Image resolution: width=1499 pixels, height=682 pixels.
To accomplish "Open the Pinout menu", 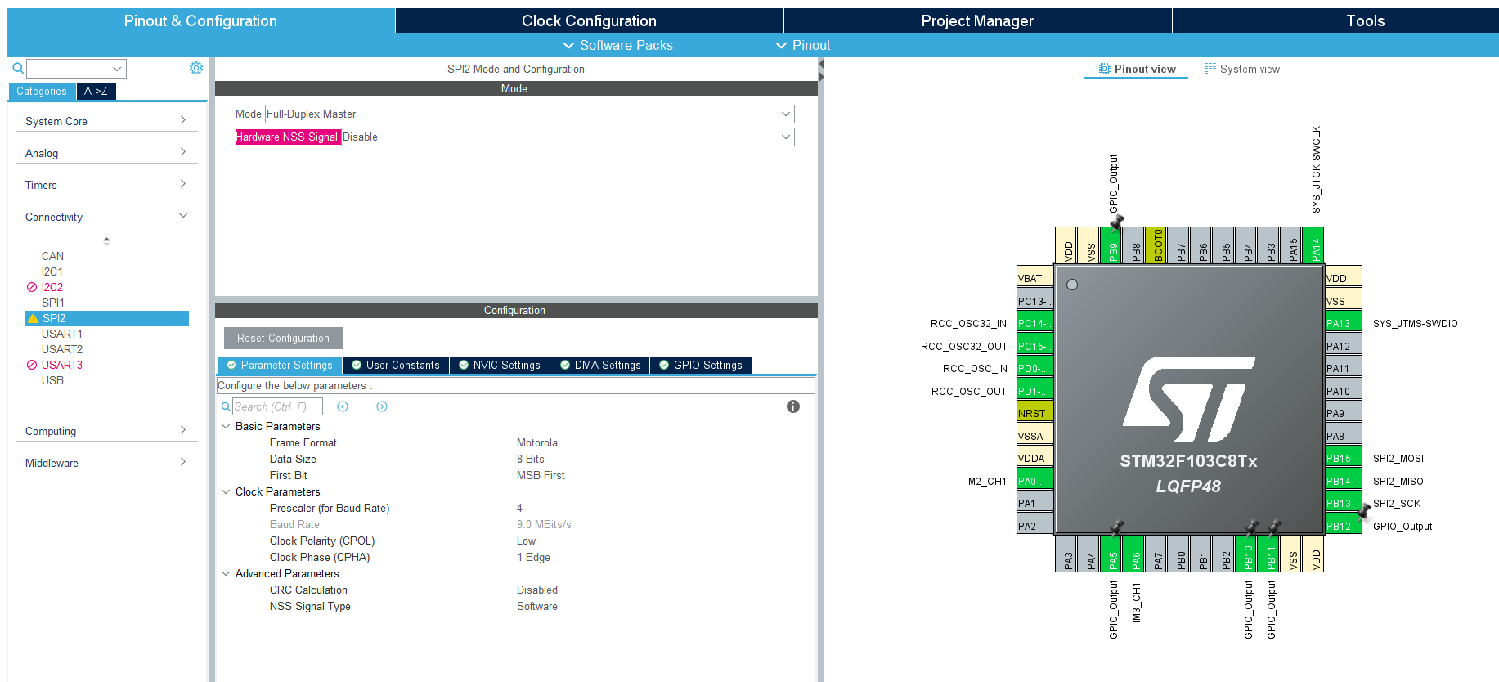I will coord(803,45).
